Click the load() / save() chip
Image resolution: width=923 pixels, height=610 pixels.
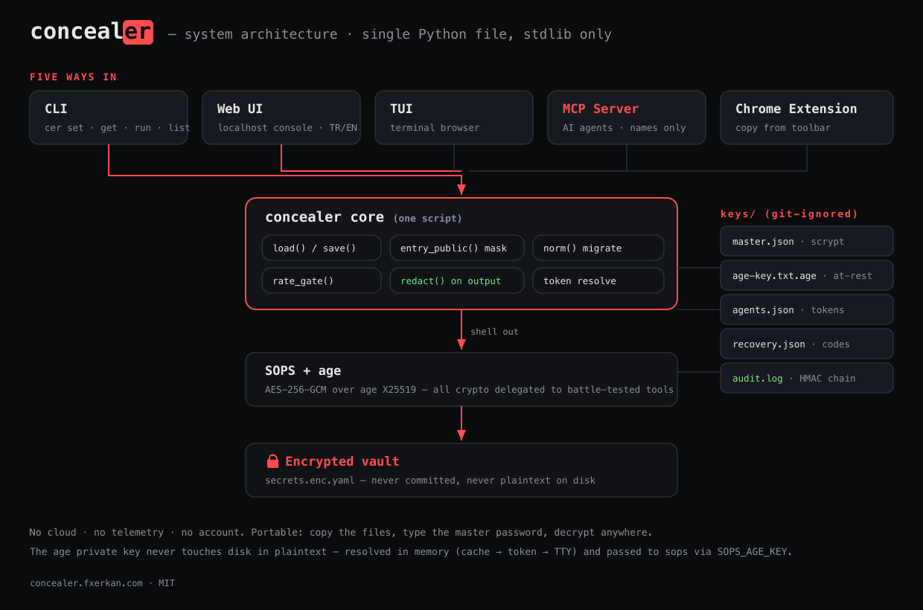322,248
